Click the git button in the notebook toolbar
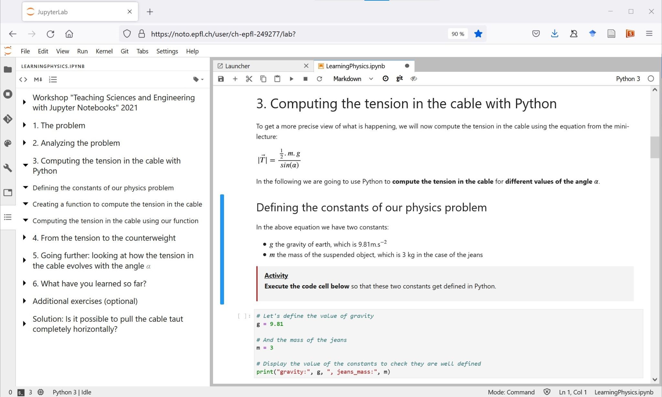Viewport: 662px width, 397px height. tap(400, 79)
